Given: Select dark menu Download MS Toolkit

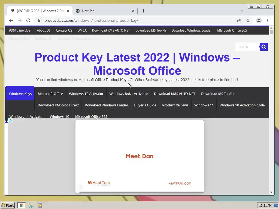Looking at the screenshot, I should (218, 94).
